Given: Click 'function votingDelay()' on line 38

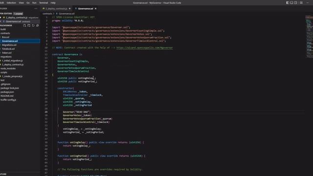Looking at the screenshot, I should coord(73,142).
